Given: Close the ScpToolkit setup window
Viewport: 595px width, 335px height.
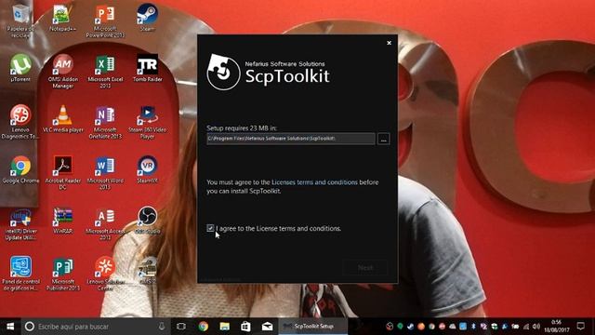Looking at the screenshot, I should [389, 43].
